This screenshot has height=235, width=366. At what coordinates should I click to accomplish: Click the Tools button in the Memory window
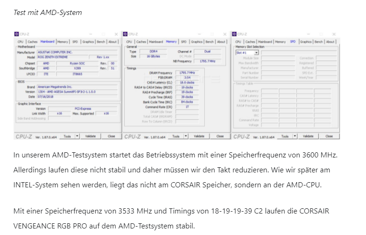[176, 136]
